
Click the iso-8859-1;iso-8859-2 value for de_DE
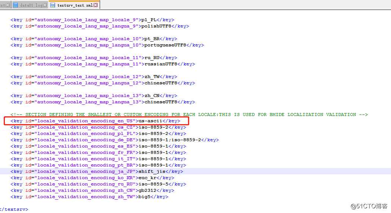tap(169, 140)
